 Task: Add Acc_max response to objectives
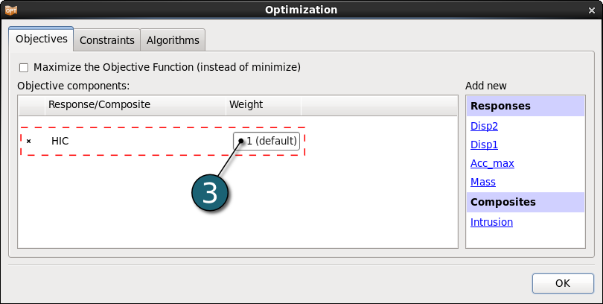click(492, 163)
